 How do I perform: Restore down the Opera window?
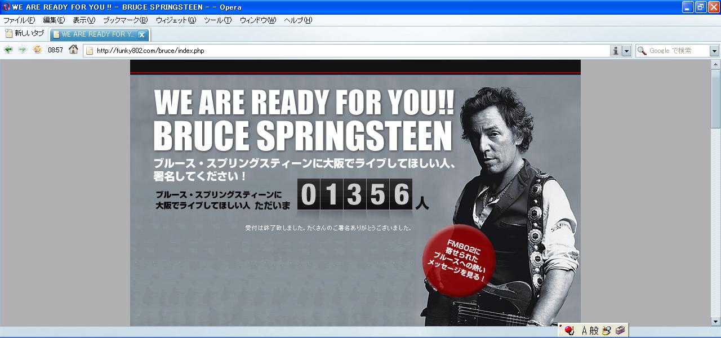[x=701, y=7]
